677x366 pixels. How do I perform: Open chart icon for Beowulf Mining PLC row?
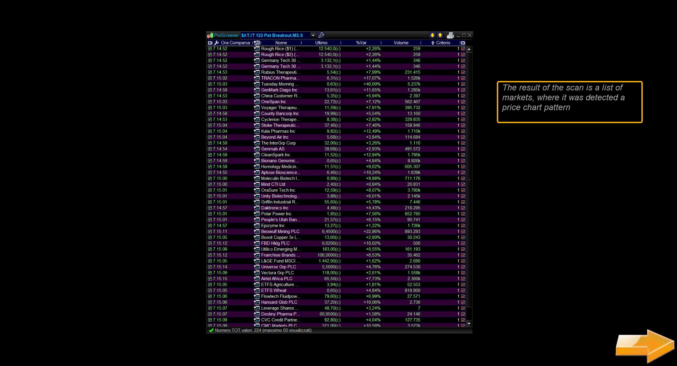point(257,232)
